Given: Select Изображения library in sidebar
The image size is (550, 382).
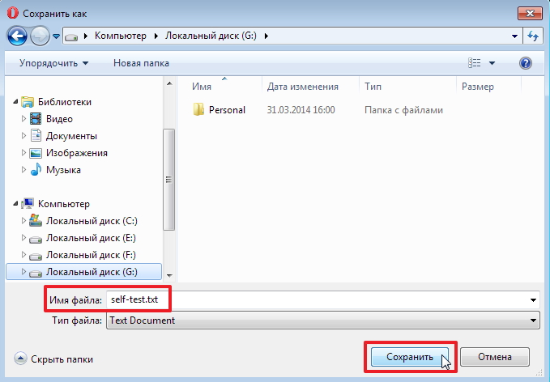Looking at the screenshot, I should pyautogui.click(x=76, y=153).
